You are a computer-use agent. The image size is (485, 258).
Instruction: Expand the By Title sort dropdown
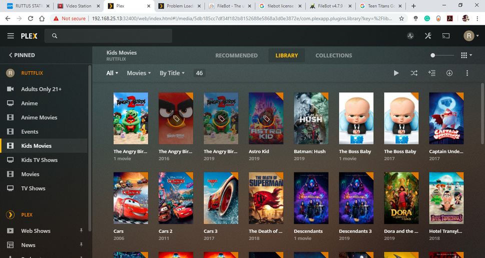click(172, 73)
